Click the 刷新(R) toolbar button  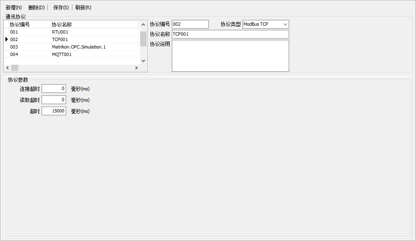83,7
